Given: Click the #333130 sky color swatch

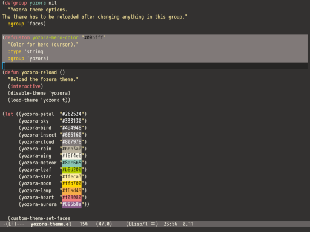Looking at the screenshot, I should 72,121.
